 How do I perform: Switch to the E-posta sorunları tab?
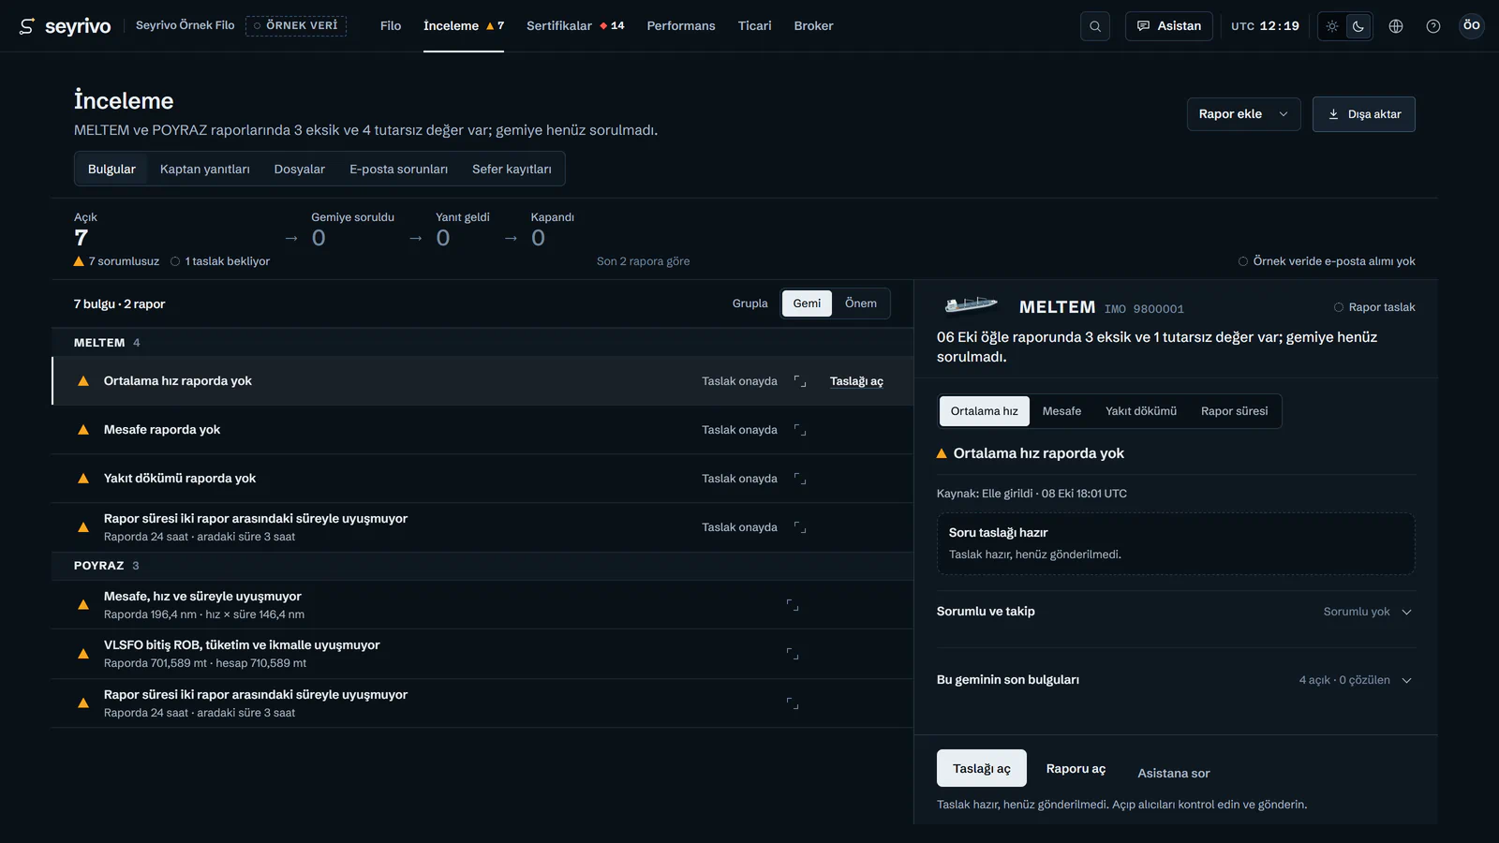click(x=399, y=170)
